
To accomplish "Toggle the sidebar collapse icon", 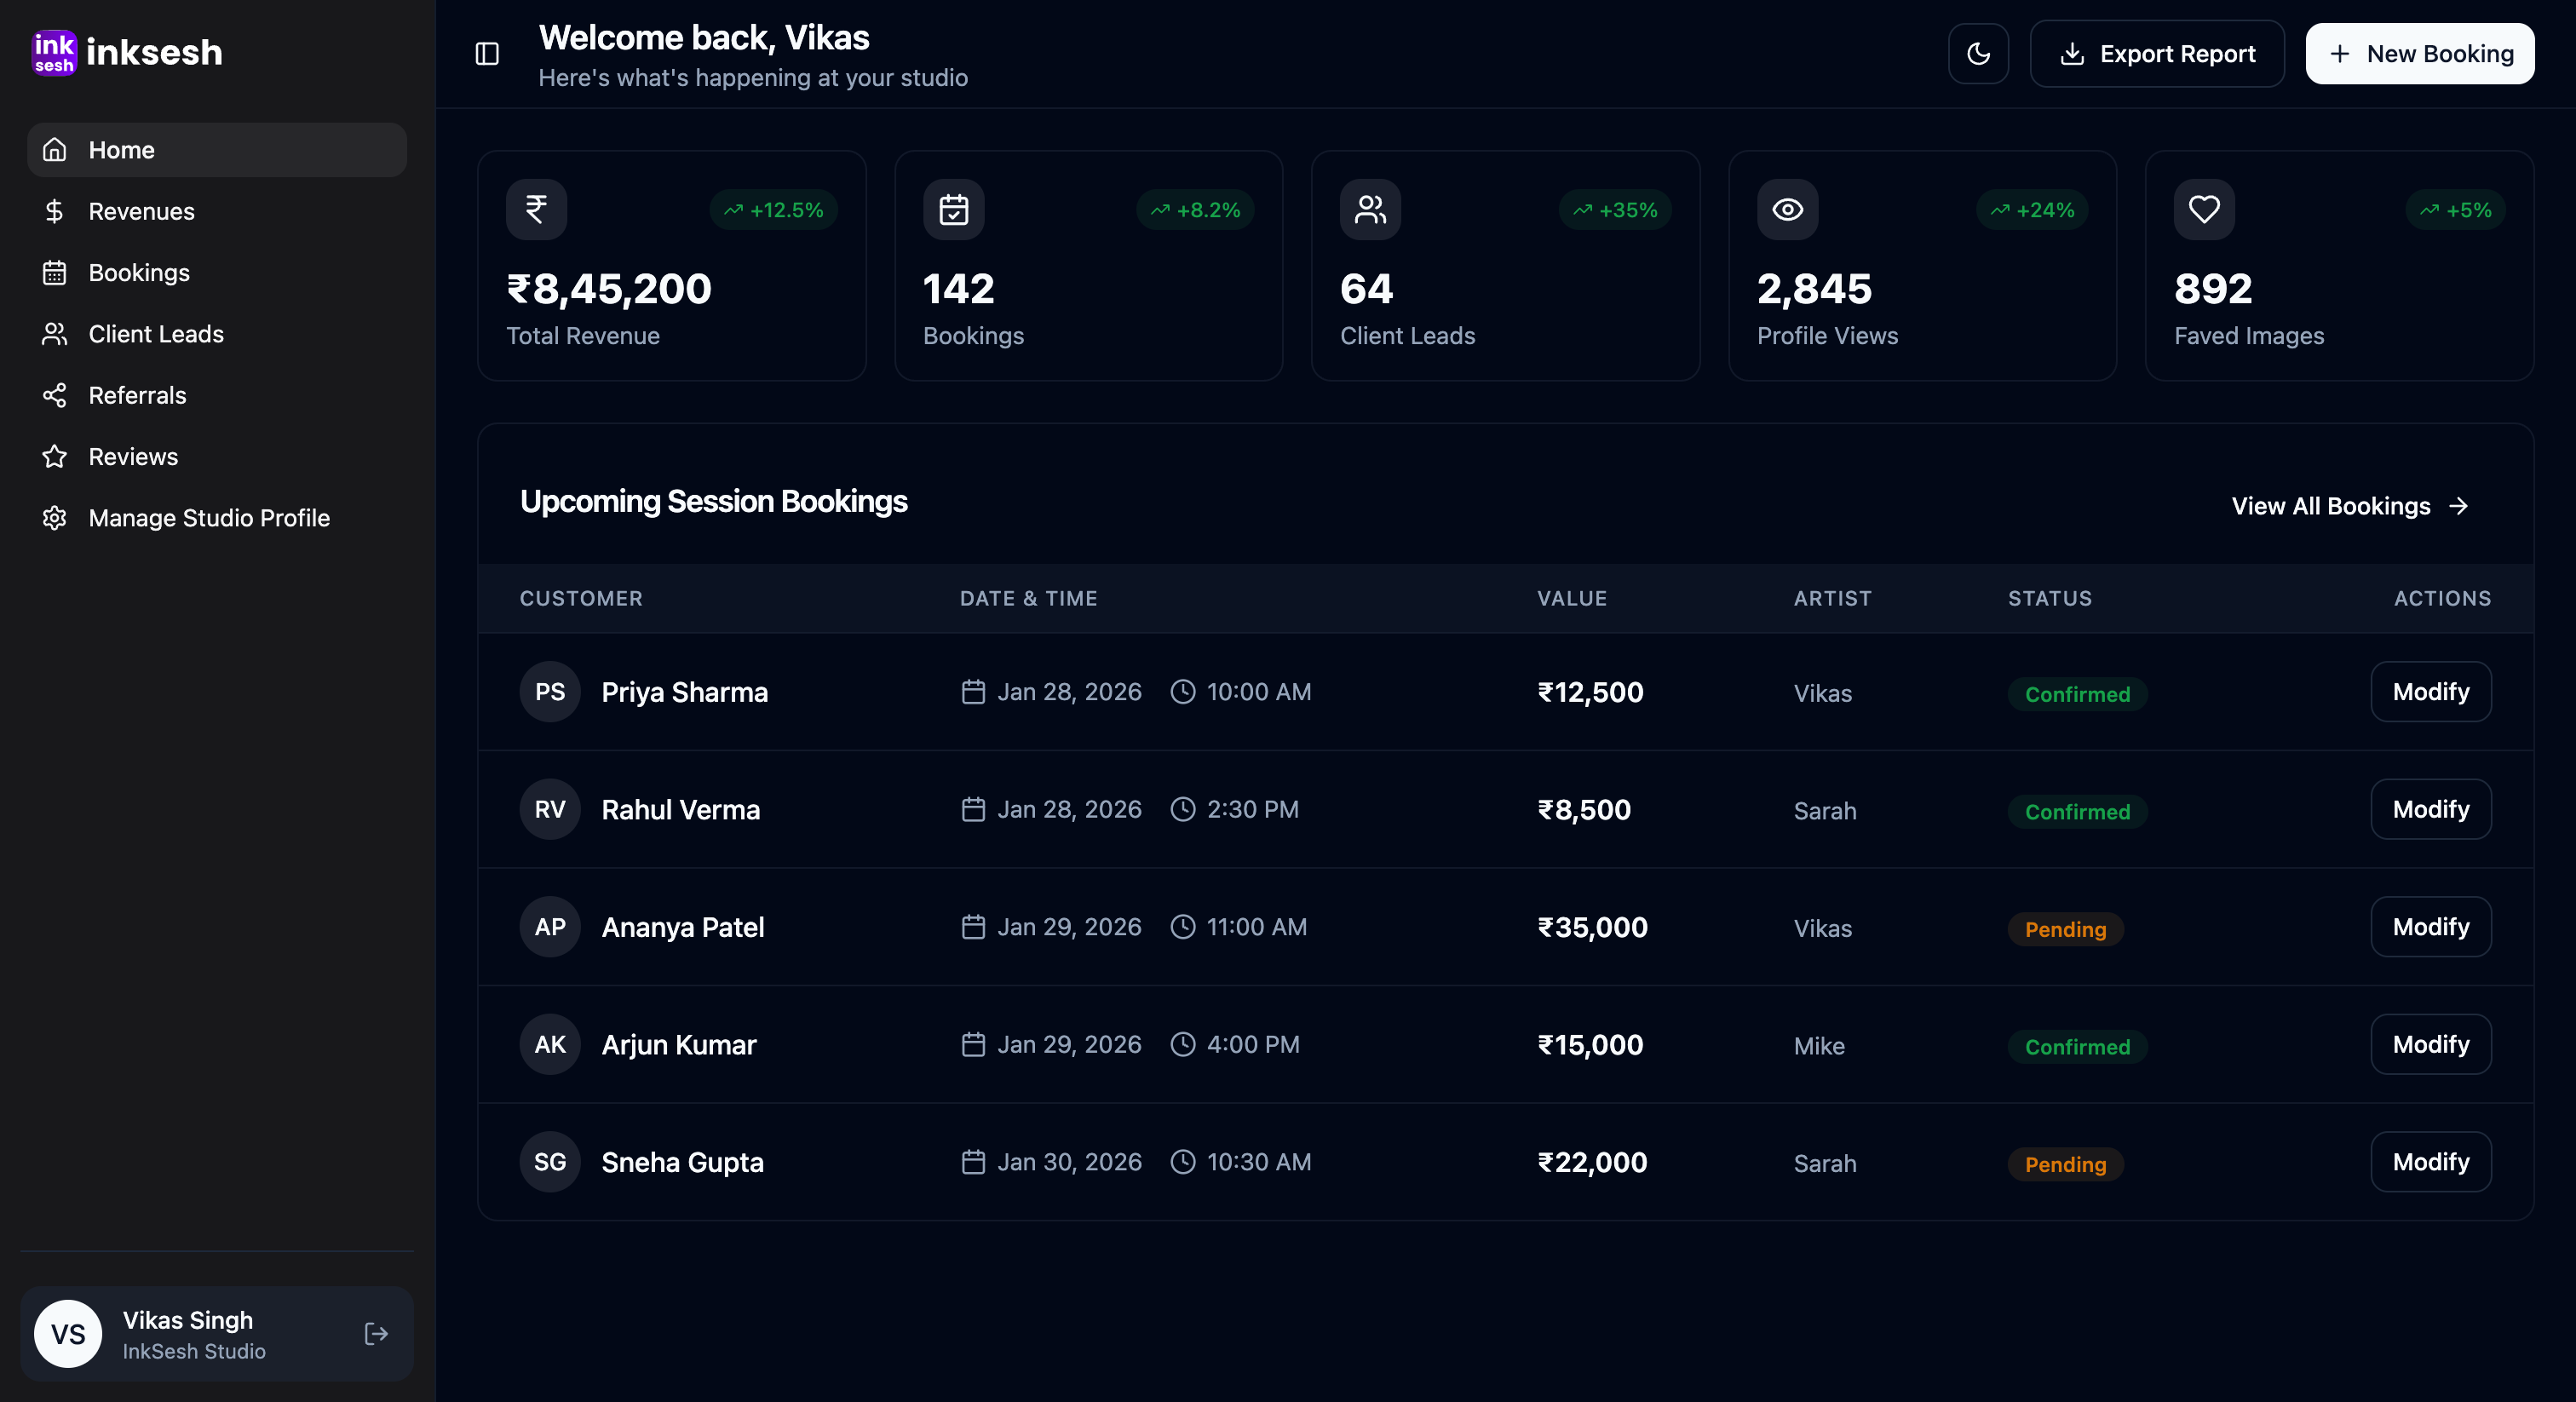I will coord(487,54).
